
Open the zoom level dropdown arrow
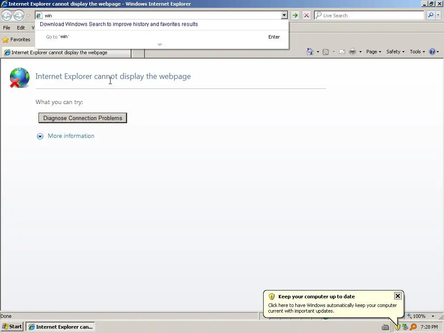tap(433, 316)
